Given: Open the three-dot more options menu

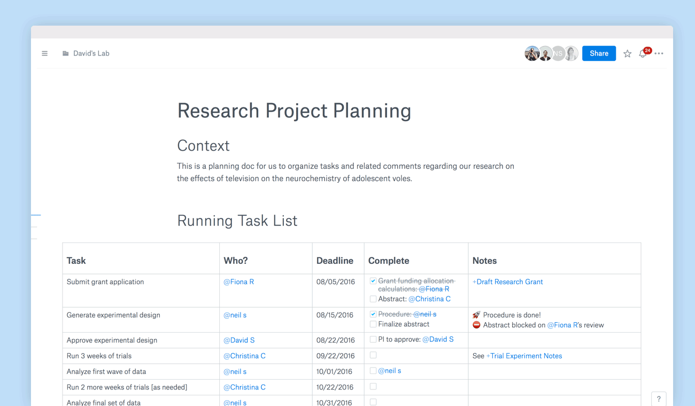Looking at the screenshot, I should (x=659, y=53).
